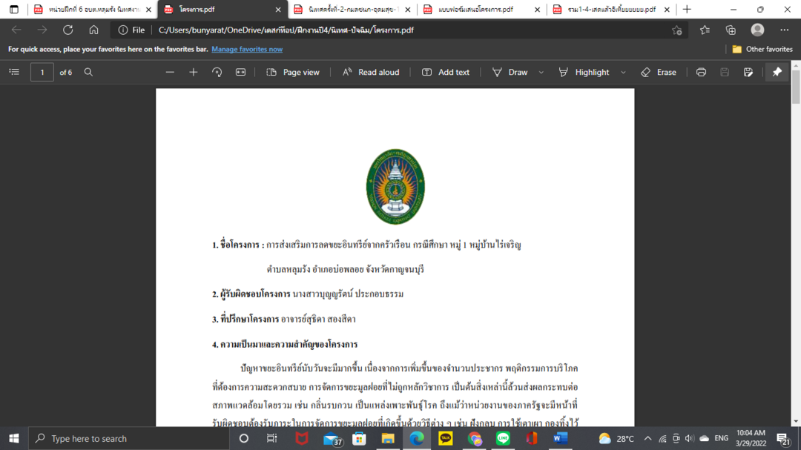The image size is (801, 450).
Task: Click the Save as icon
Action: [748, 72]
